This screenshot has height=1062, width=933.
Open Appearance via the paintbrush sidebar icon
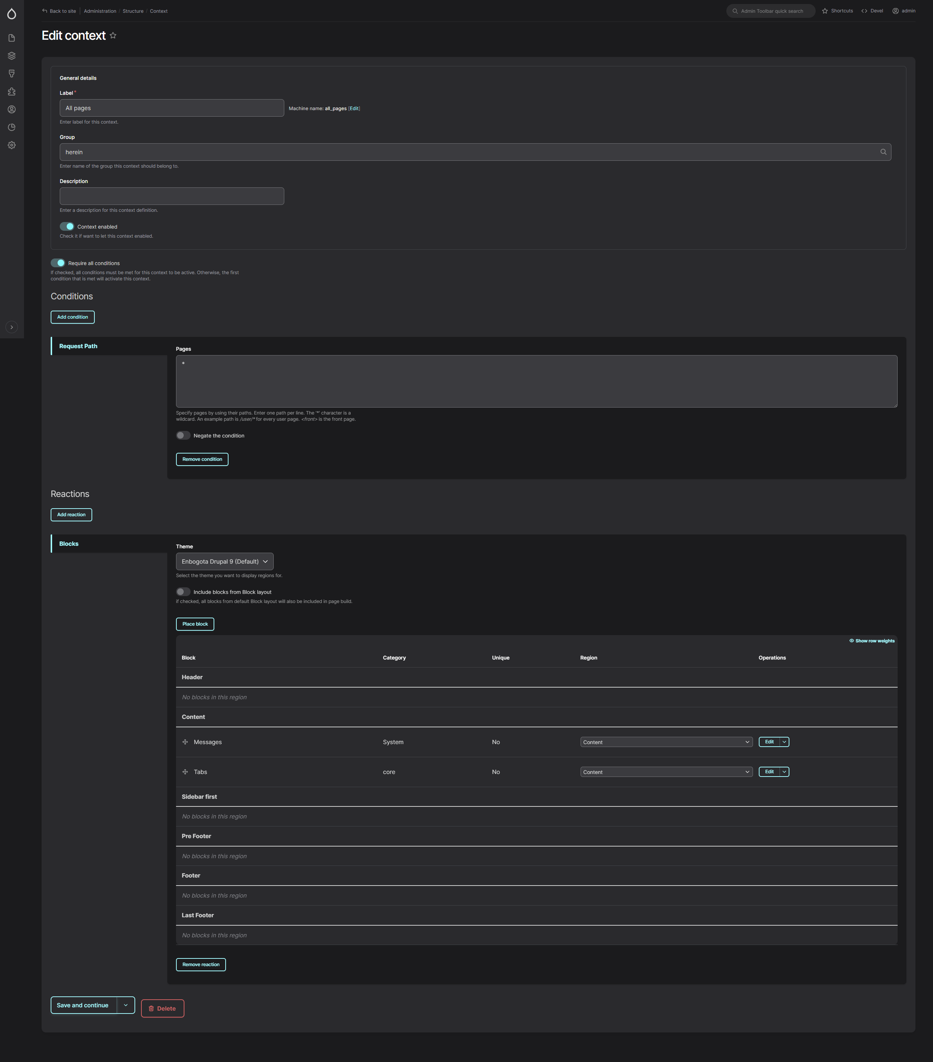[11, 74]
